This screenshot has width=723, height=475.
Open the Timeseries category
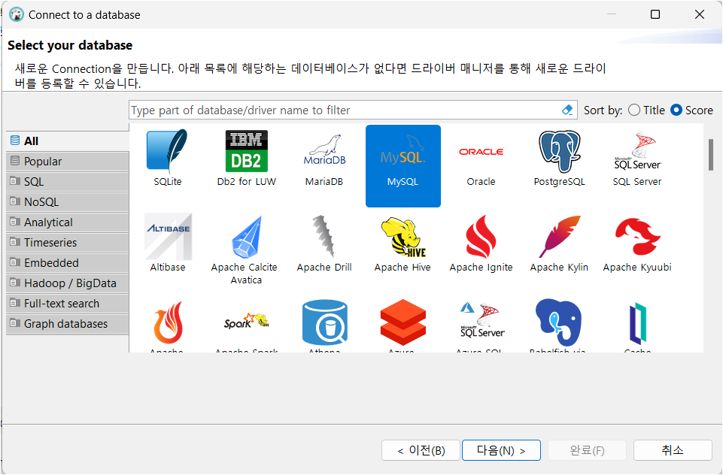point(67,242)
